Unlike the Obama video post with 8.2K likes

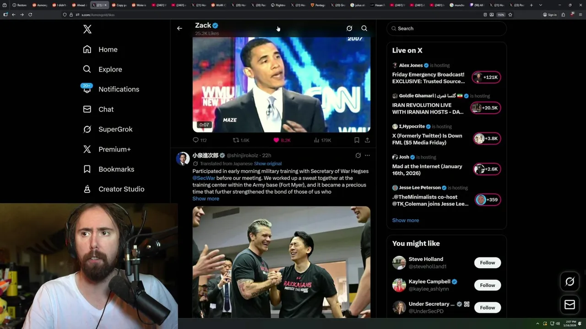282,140
